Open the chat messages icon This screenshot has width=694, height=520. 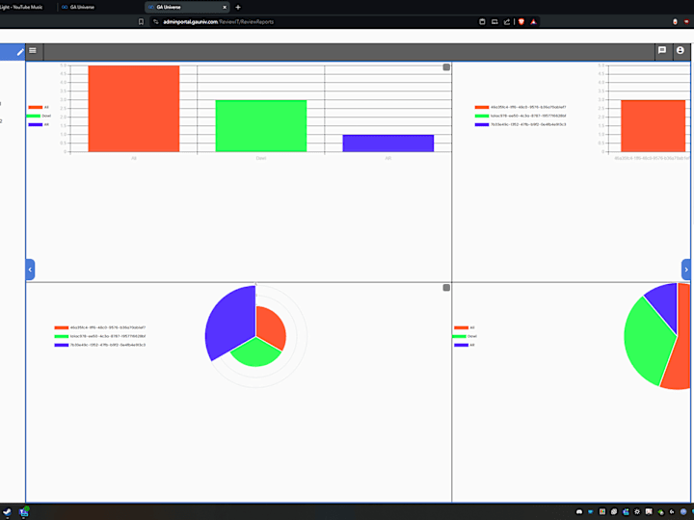662,50
